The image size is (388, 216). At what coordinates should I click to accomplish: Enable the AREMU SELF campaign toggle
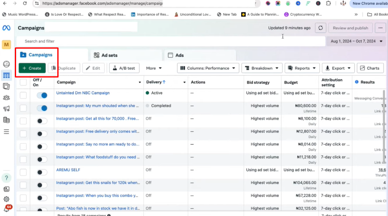42,172
